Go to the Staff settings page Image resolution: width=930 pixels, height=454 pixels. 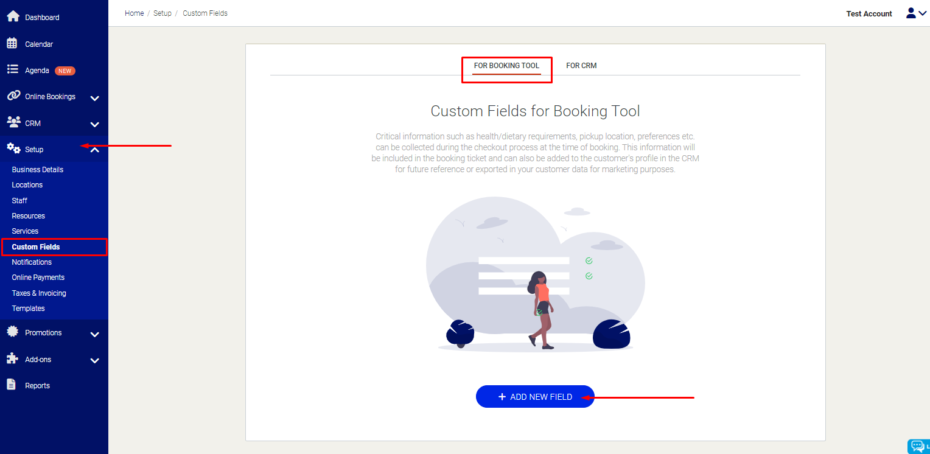19,200
